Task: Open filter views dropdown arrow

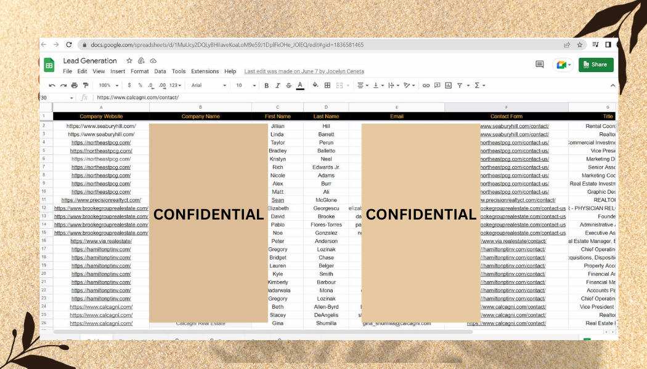Action: coord(468,85)
